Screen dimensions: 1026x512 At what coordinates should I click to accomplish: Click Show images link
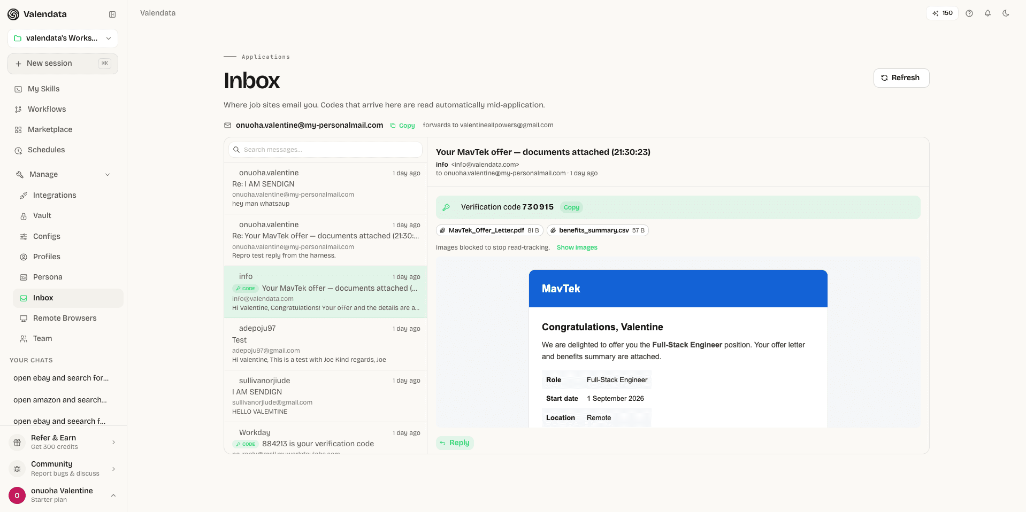577,247
